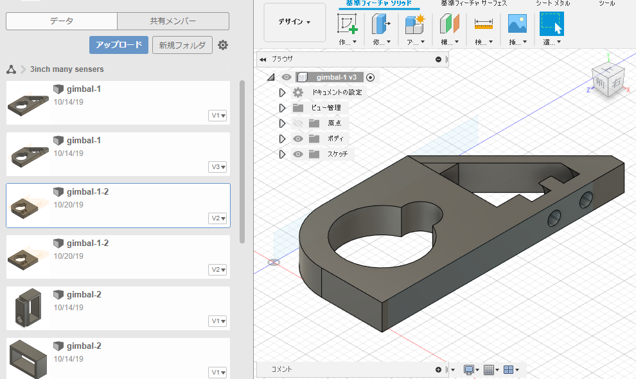Open the viewports layout icon
Image resolution: width=636 pixels, height=379 pixels.
pyautogui.click(x=508, y=369)
